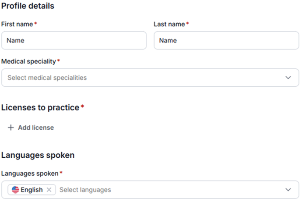Image resolution: width=302 pixels, height=202 pixels.
Task: Click the Select languages placeholder text
Action: [85, 190]
